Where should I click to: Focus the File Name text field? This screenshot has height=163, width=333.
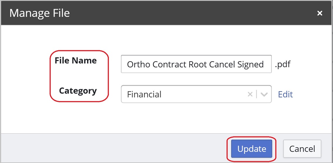[x=196, y=64]
